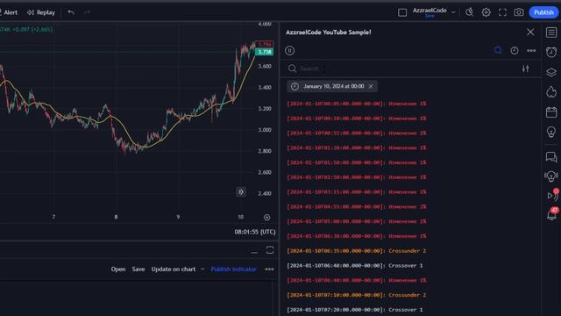Click the red 3.796 price label on axis

click(265, 45)
